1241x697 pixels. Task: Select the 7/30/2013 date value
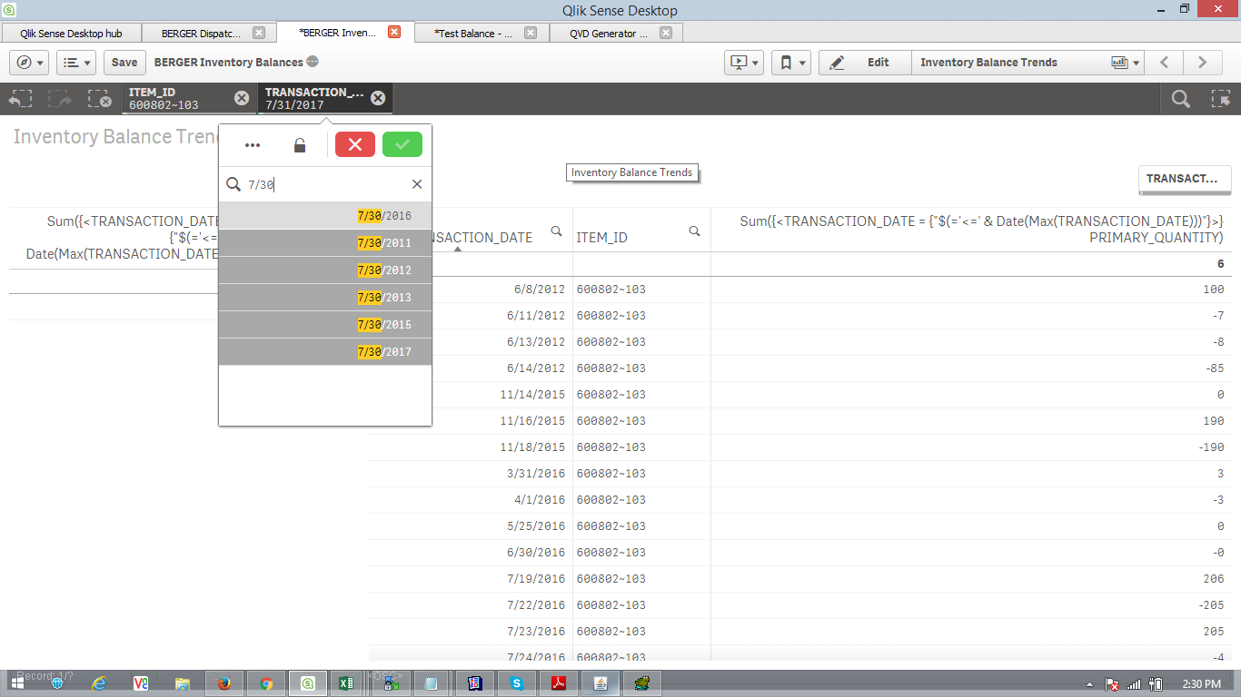tap(325, 298)
